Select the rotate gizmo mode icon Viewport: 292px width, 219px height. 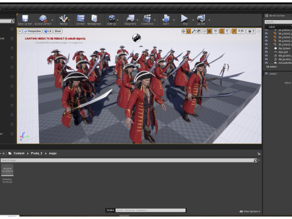pyautogui.click(x=189, y=31)
